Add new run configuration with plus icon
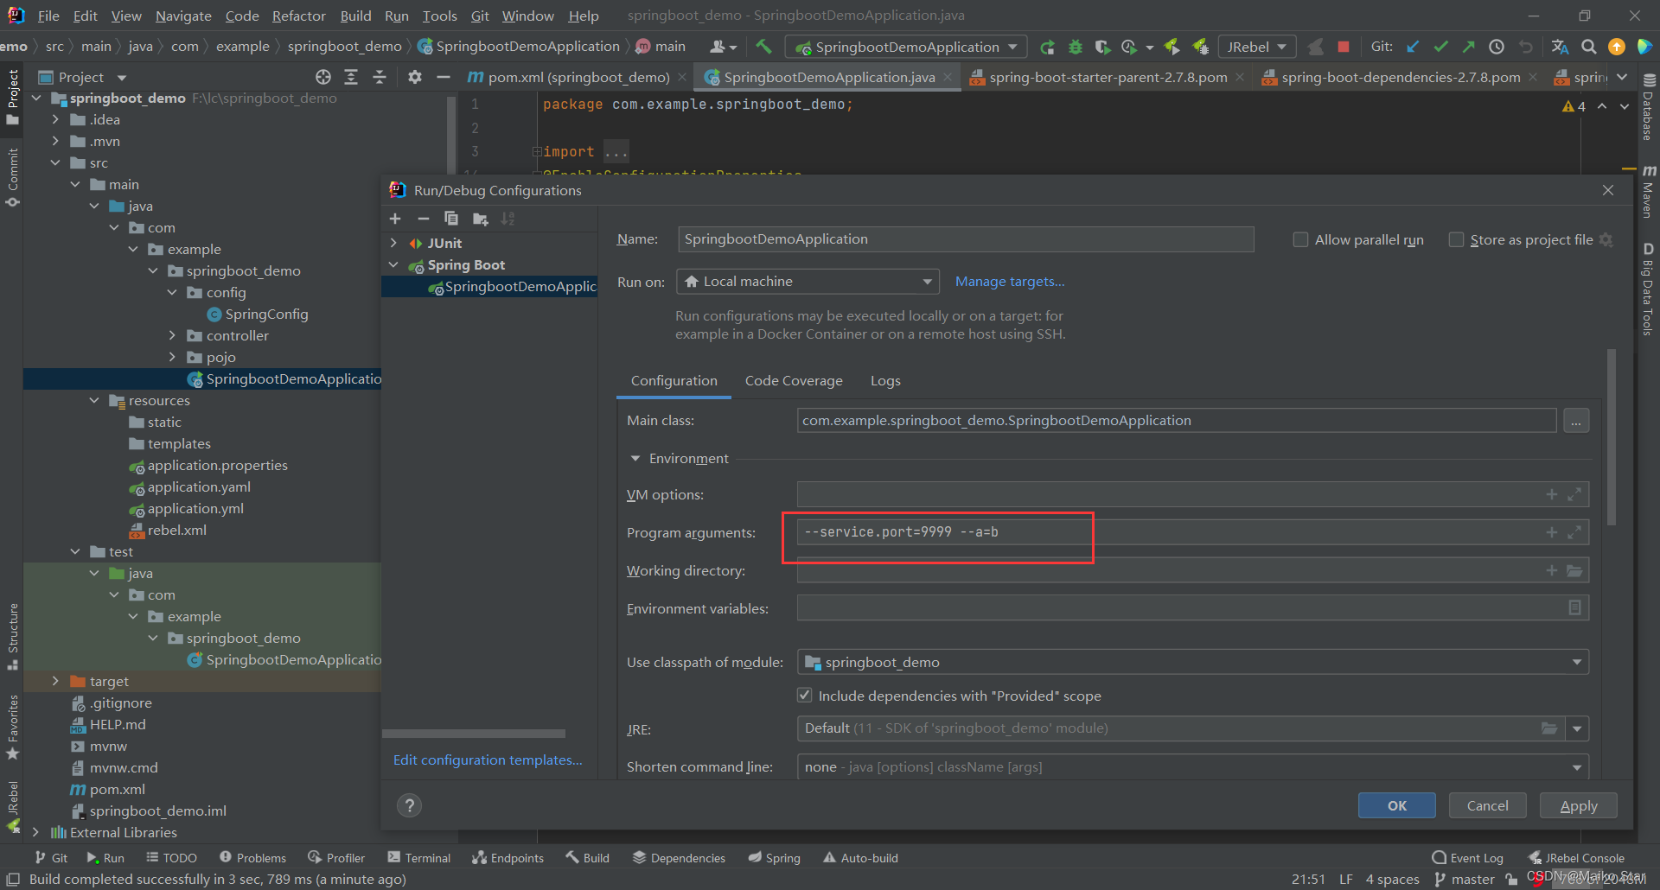This screenshot has width=1660, height=890. coord(395,219)
